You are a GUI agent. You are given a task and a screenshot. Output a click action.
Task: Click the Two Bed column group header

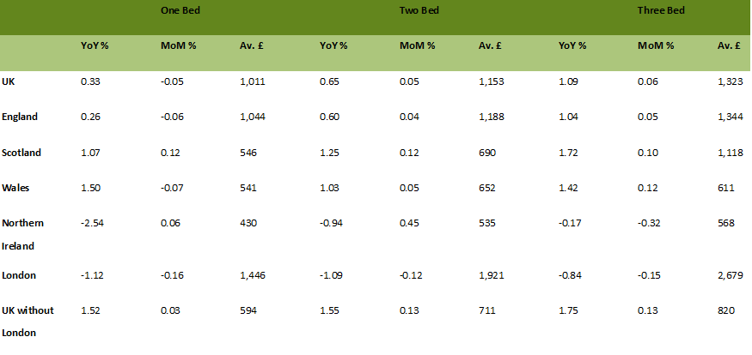click(419, 10)
